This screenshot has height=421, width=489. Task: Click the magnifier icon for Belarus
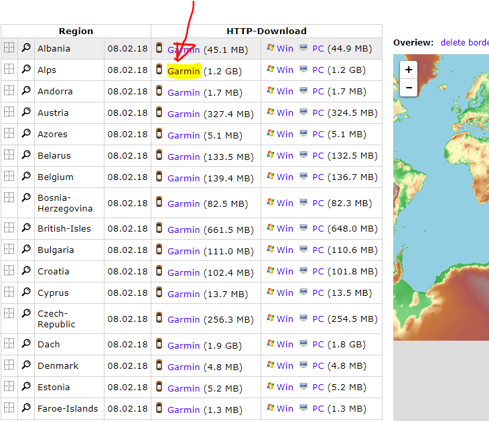click(x=26, y=155)
